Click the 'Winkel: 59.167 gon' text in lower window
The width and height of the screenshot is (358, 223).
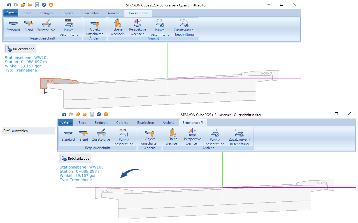(x=78, y=176)
